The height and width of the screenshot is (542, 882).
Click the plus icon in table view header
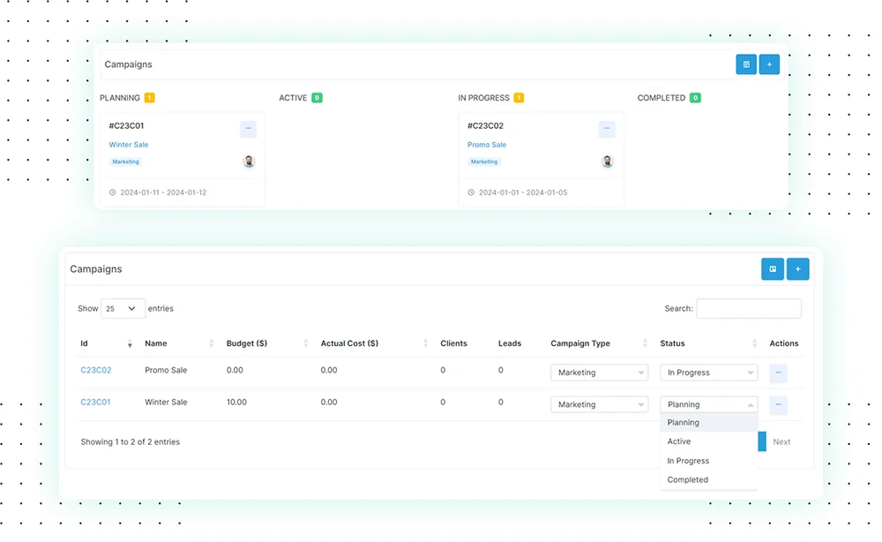[797, 269]
